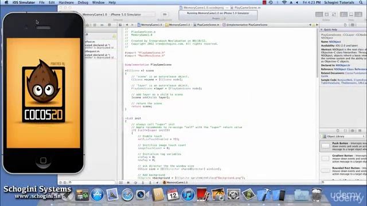The width and height of the screenshot is (367, 206).
Task: Go to next issue arrow
Action: pyautogui.click(x=317, y=25)
